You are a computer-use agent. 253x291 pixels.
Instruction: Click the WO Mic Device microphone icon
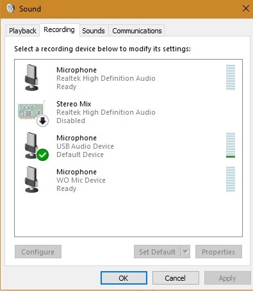coord(31,179)
